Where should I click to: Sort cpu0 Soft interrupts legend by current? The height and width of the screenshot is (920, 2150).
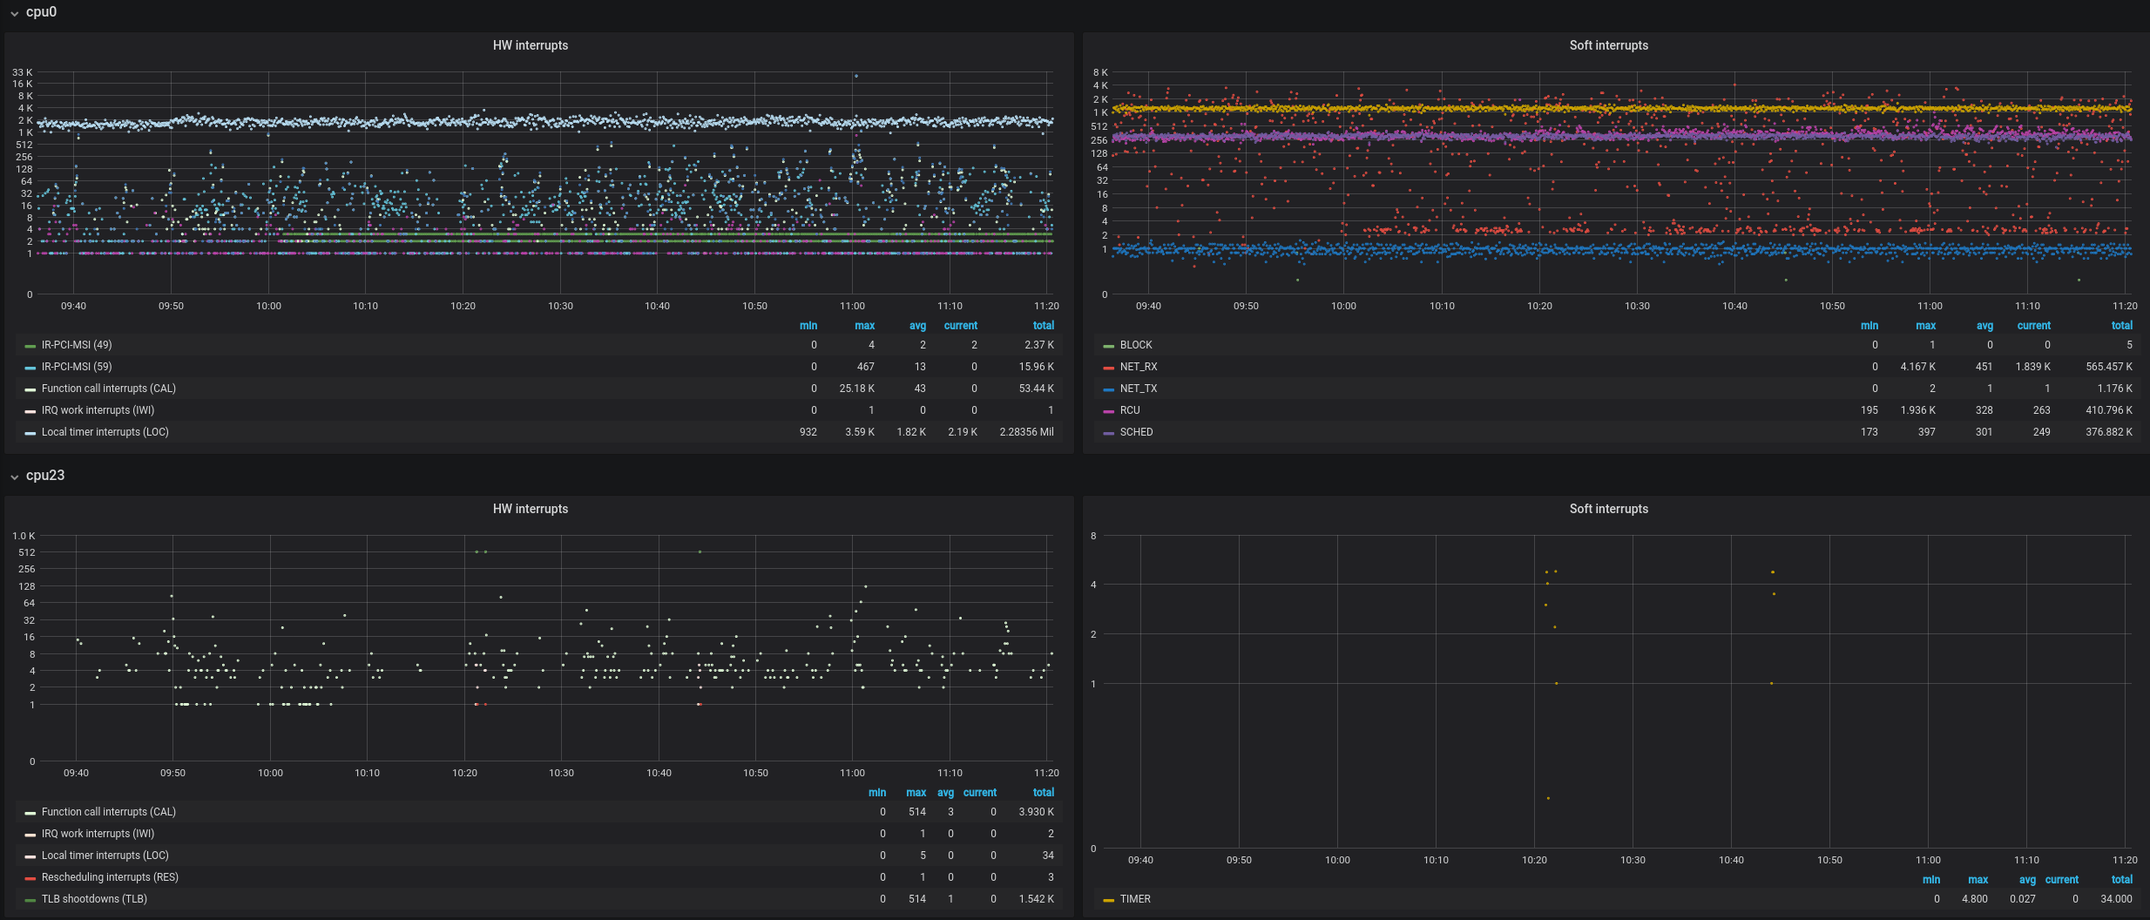coord(2033,326)
